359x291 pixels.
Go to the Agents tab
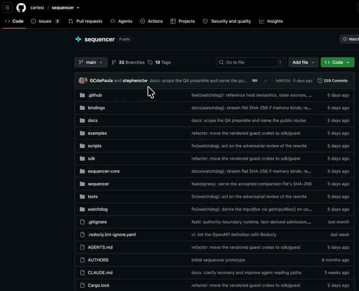121,21
